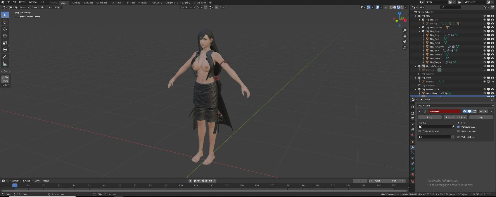Open the Physics properties tab
The width and height of the screenshot is (496, 197).
(x=413, y=158)
